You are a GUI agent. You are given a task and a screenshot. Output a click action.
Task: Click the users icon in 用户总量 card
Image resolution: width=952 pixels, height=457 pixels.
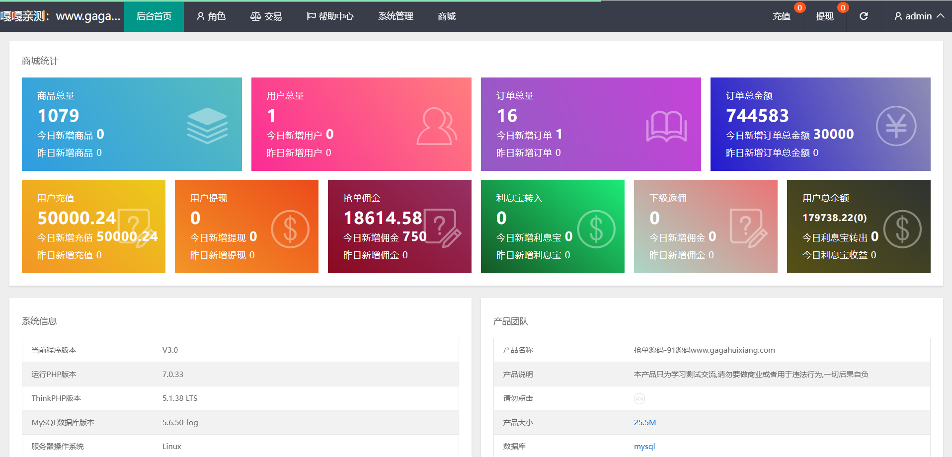436,126
